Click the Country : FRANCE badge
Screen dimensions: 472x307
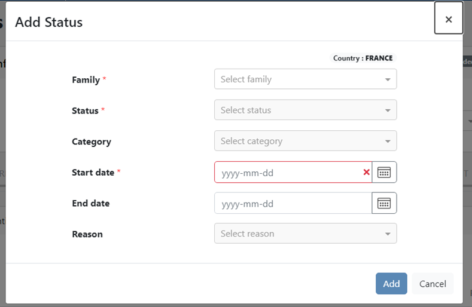(363, 59)
